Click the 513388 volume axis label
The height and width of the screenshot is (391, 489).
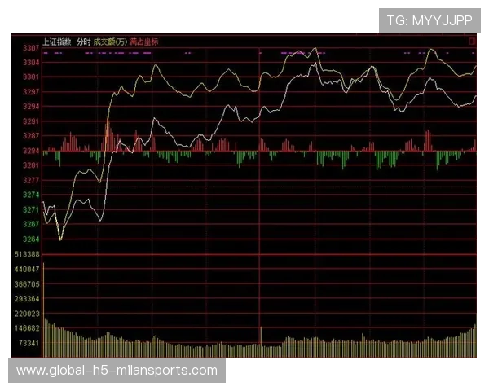click(28, 254)
